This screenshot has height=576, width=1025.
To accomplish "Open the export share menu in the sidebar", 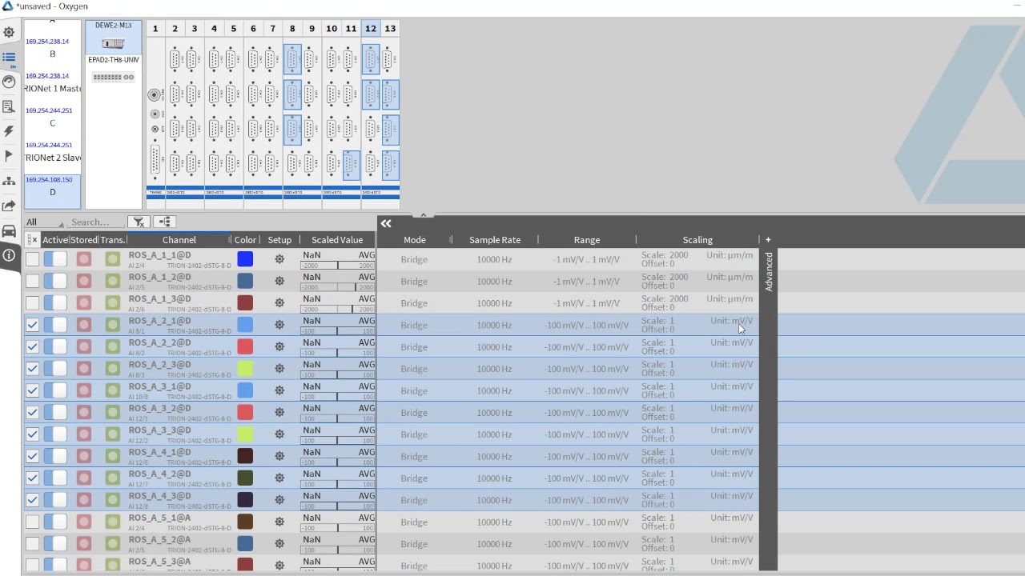I will coord(9,206).
